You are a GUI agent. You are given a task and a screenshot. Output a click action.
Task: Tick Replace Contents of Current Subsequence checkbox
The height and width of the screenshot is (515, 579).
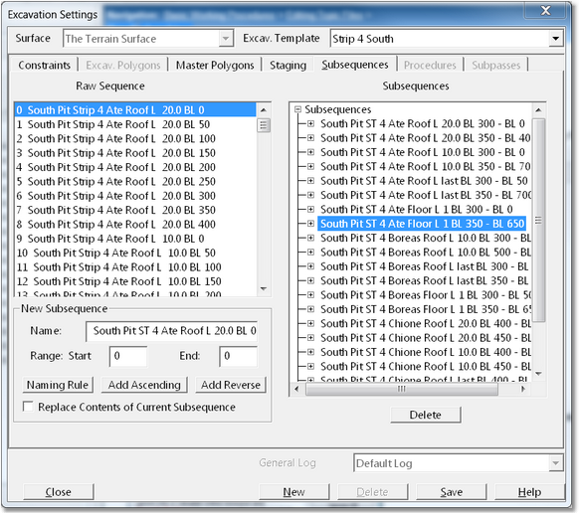[28, 407]
